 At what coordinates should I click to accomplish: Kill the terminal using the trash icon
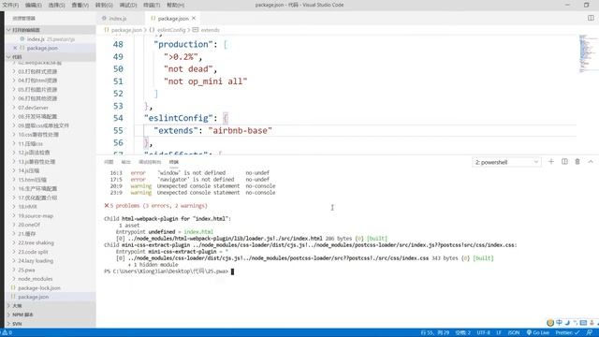click(577, 162)
